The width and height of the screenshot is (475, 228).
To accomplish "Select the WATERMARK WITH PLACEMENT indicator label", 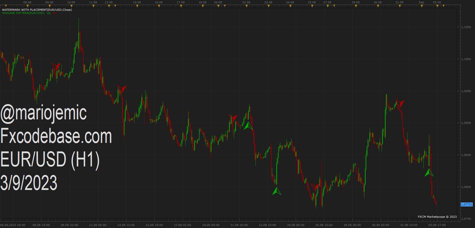I will (37, 10).
